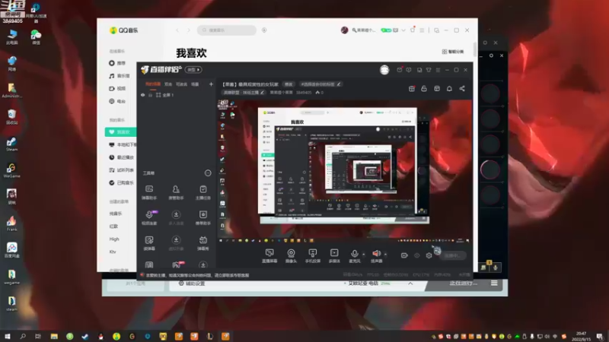Select the first scene tab in 直播伴侣
Viewport: 609px width, 342px height.
coord(153,84)
